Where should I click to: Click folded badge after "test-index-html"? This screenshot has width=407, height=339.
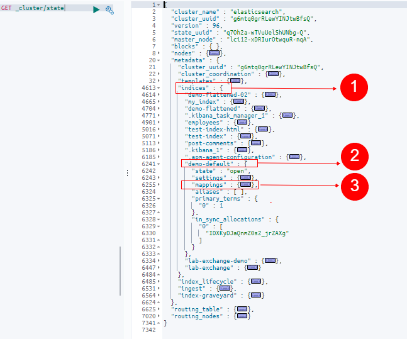[263, 130]
